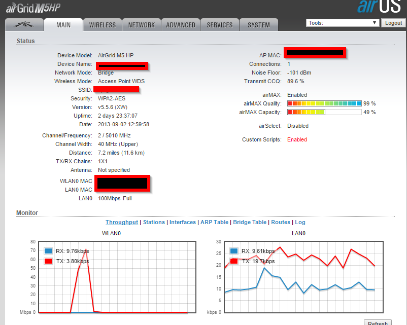Open the WIRELESS tab

[x=103, y=25]
